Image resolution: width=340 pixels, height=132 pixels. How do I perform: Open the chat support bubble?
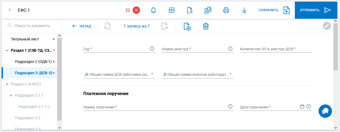coord(325,111)
